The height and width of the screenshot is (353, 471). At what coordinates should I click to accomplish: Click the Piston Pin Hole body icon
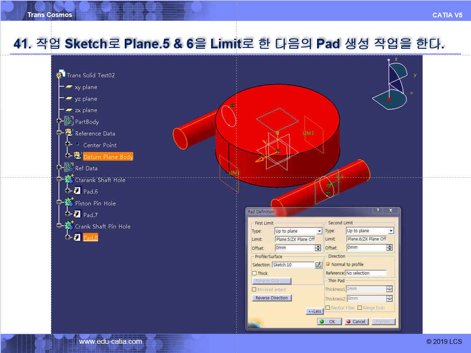coord(69,203)
